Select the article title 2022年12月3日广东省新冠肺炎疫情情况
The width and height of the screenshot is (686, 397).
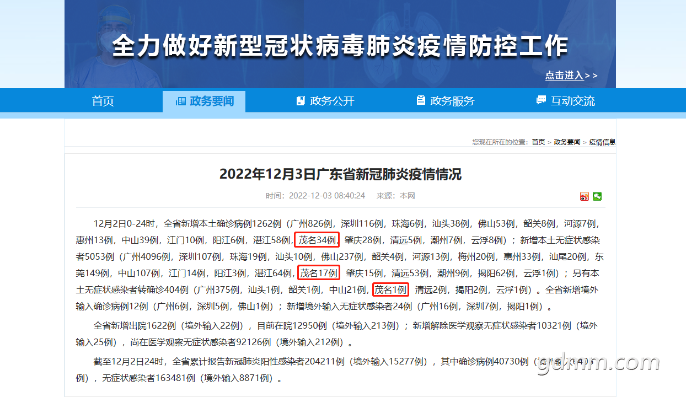[x=340, y=174]
